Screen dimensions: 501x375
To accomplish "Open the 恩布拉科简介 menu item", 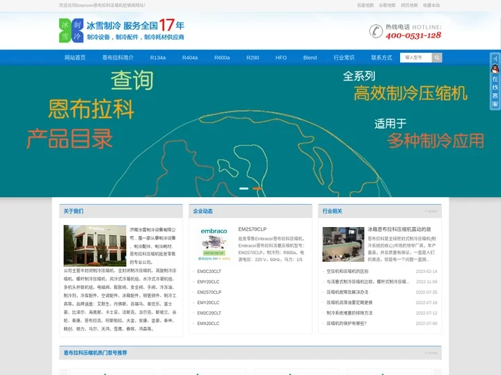I will pos(118,58).
